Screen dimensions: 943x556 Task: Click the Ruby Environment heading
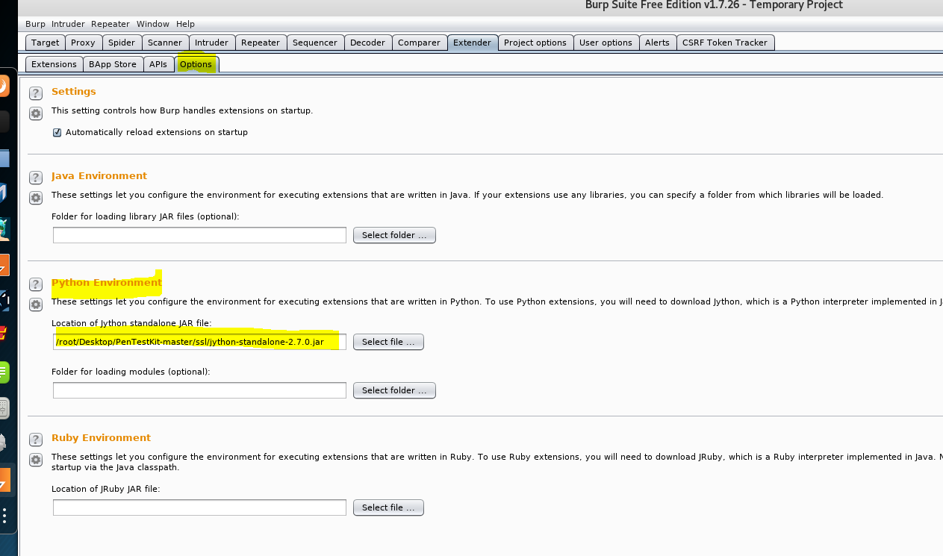101,438
